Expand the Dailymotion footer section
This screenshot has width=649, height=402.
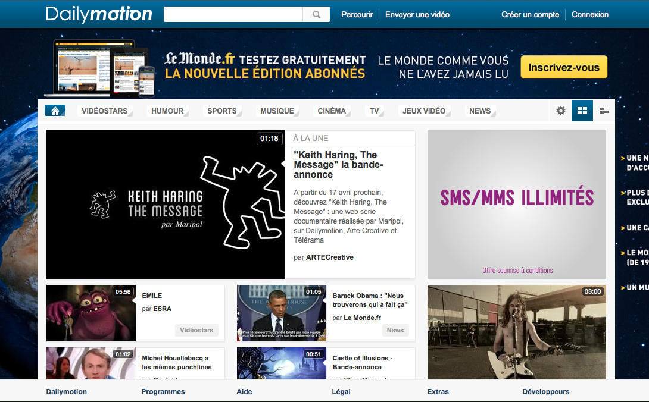(x=67, y=392)
